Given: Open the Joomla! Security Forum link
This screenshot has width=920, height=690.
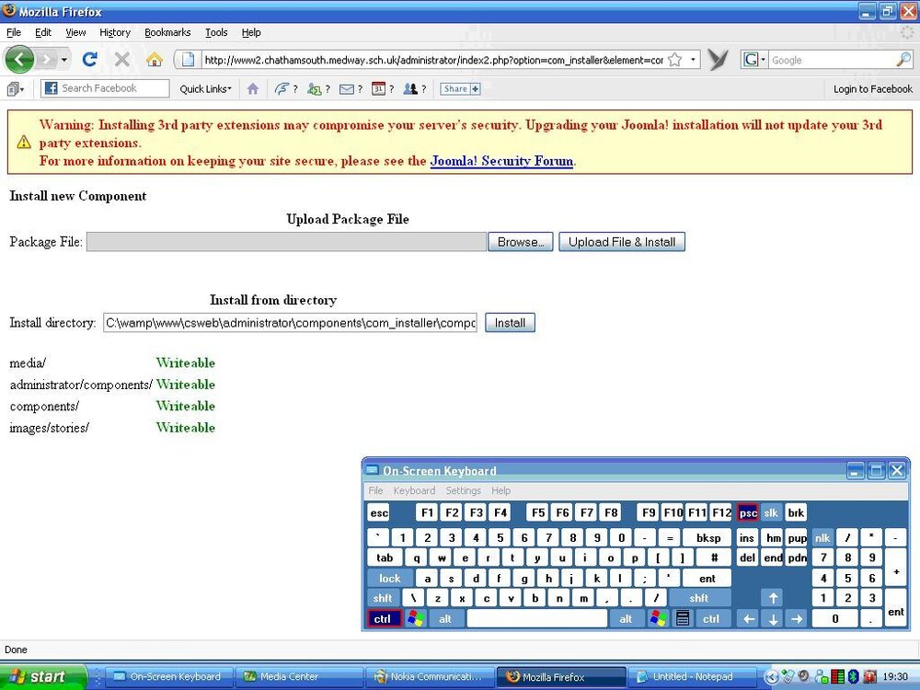Looking at the screenshot, I should [501, 161].
